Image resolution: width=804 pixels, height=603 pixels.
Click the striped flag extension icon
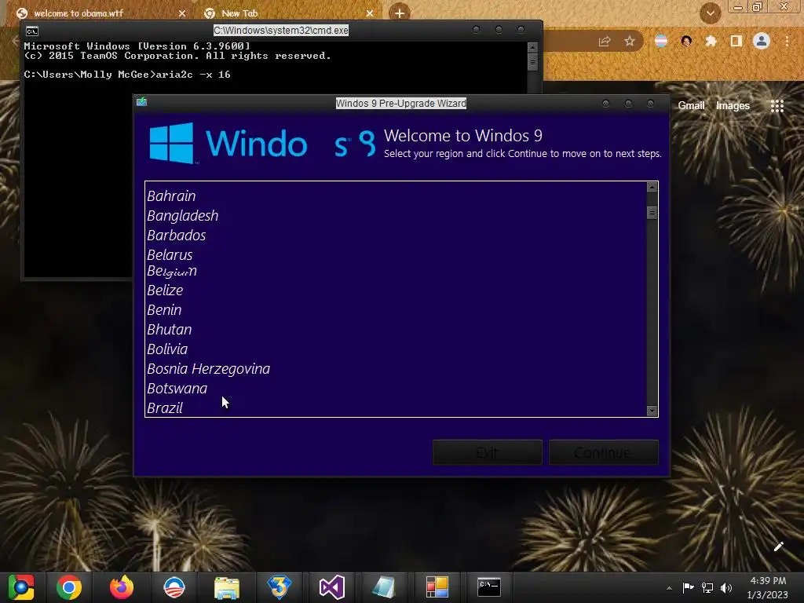tap(661, 41)
